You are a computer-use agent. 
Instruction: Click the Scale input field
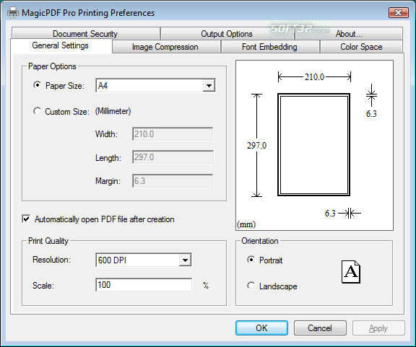pos(144,285)
